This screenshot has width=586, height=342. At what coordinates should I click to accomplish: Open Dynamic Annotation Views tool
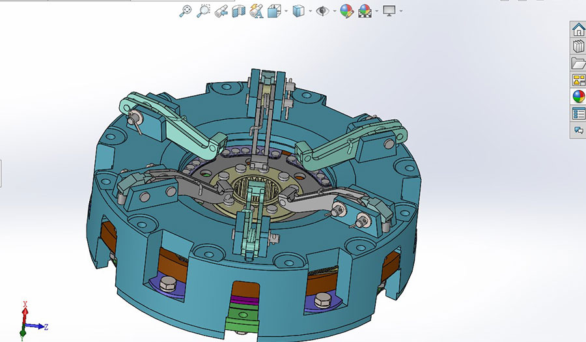pos(257,11)
